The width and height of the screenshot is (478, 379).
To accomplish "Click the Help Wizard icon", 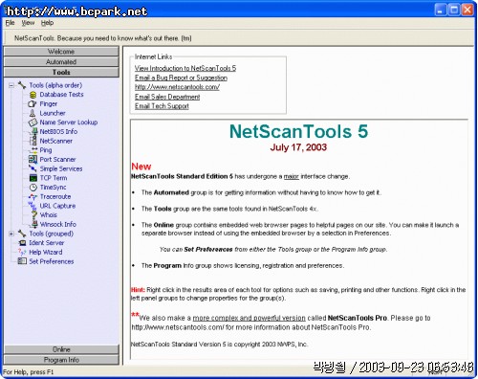I will pos(22,252).
